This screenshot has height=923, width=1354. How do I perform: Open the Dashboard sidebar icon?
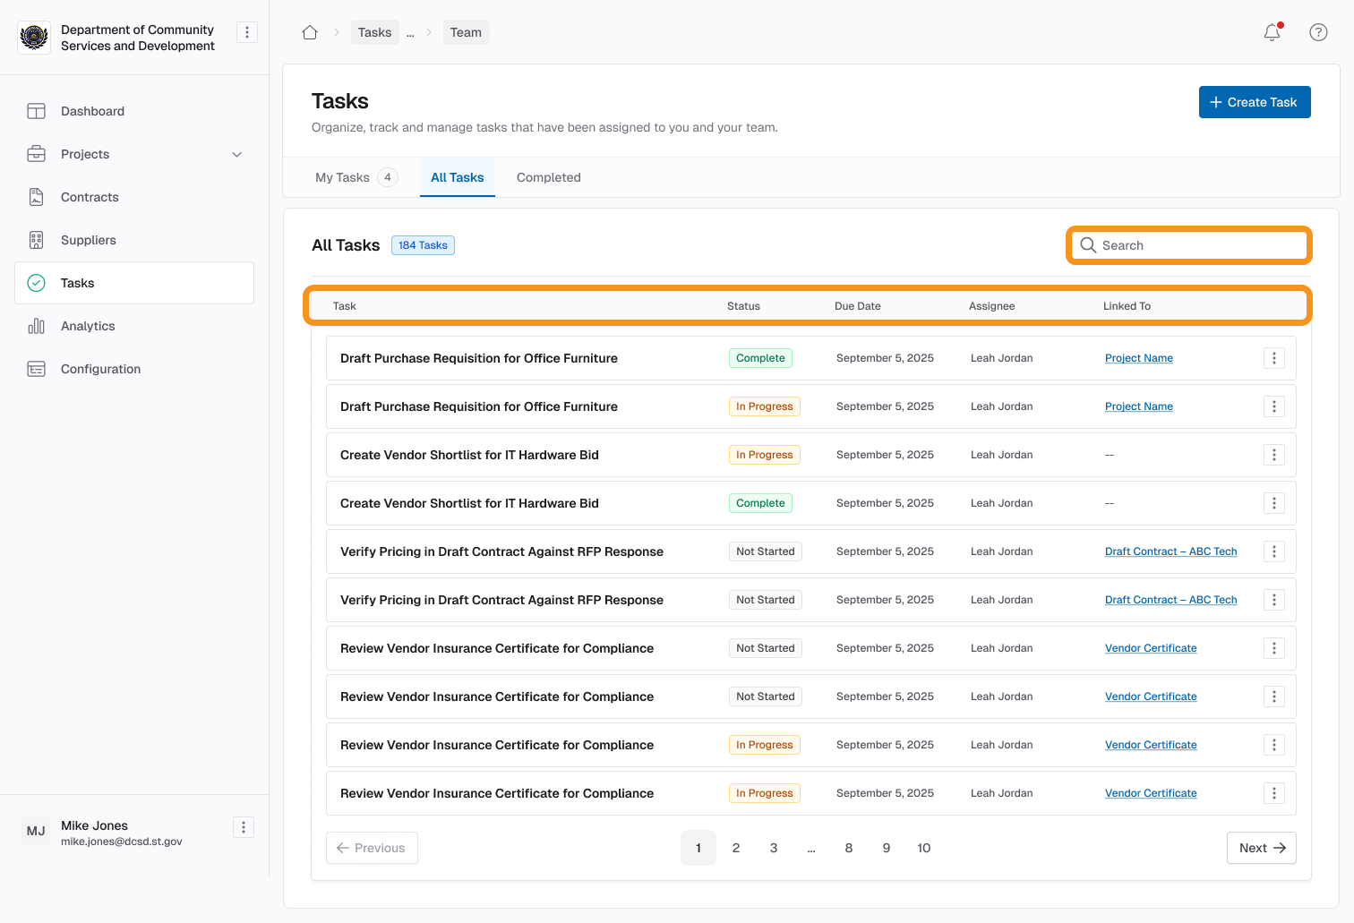coord(36,111)
